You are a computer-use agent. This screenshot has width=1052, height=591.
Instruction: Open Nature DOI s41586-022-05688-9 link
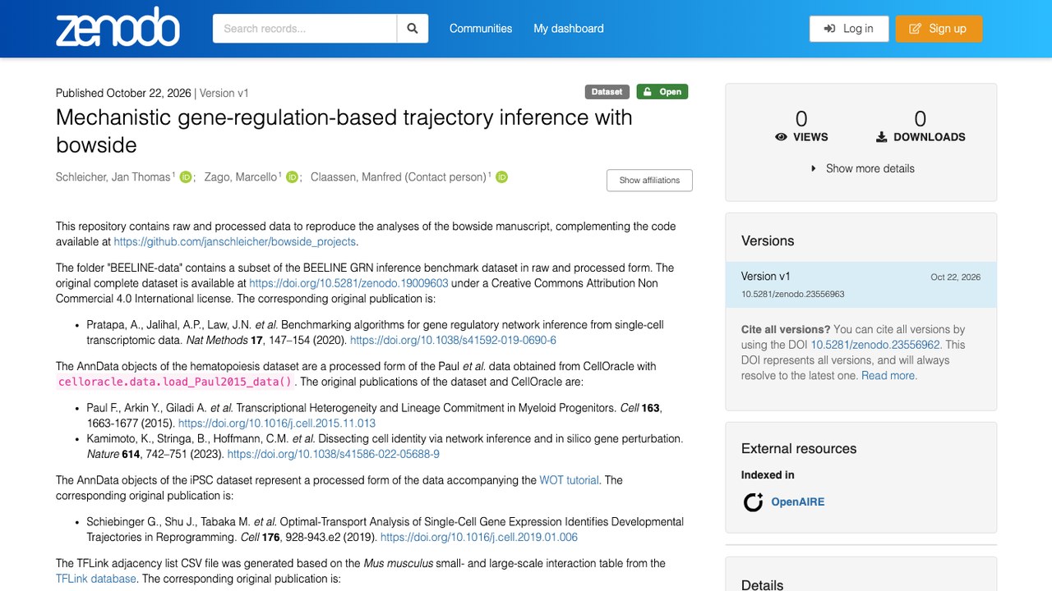coord(333,454)
